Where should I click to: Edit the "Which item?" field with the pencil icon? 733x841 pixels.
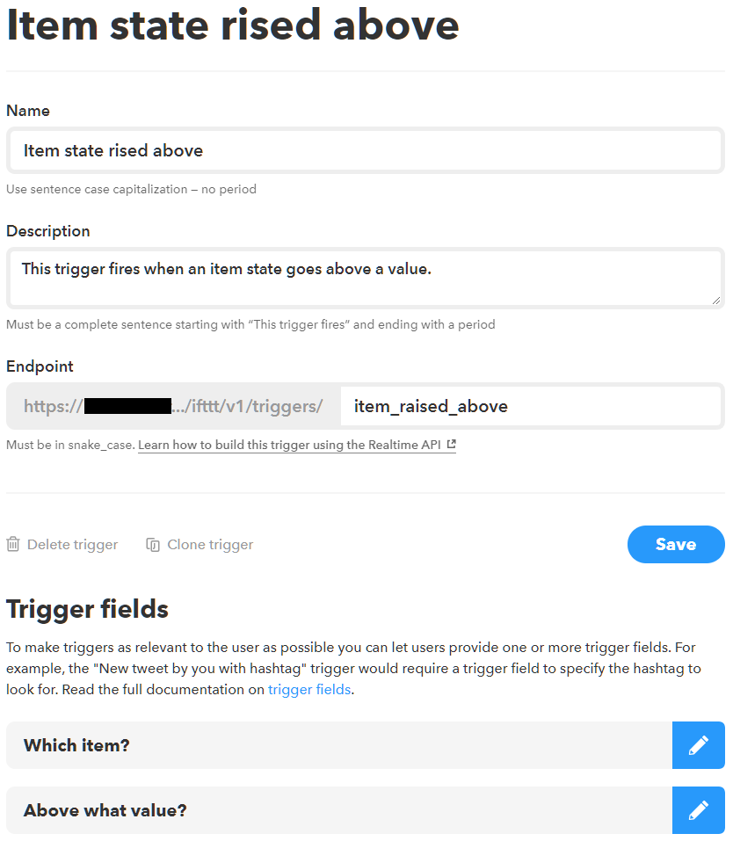(698, 745)
